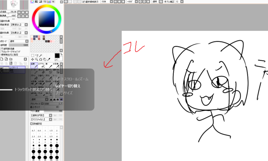Screen dimensions: 268x161
Task: Zoom in in navigator panel
Action: click(23, 12)
